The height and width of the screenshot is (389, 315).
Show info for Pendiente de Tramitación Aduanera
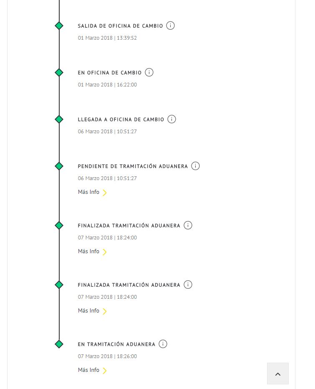click(195, 166)
